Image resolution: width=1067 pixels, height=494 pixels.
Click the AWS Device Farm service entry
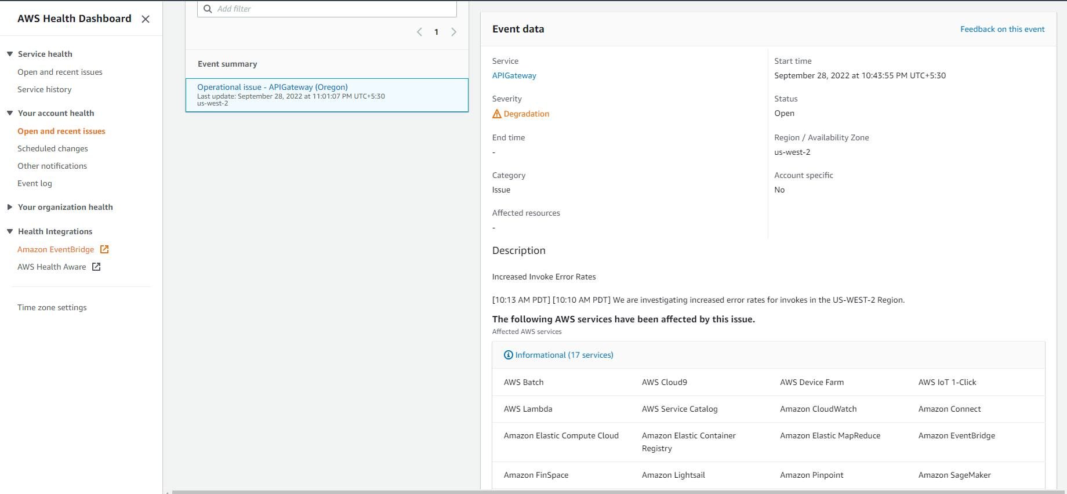point(812,382)
